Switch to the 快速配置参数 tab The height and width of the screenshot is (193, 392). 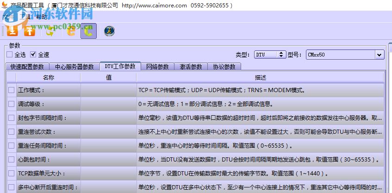point(27,67)
